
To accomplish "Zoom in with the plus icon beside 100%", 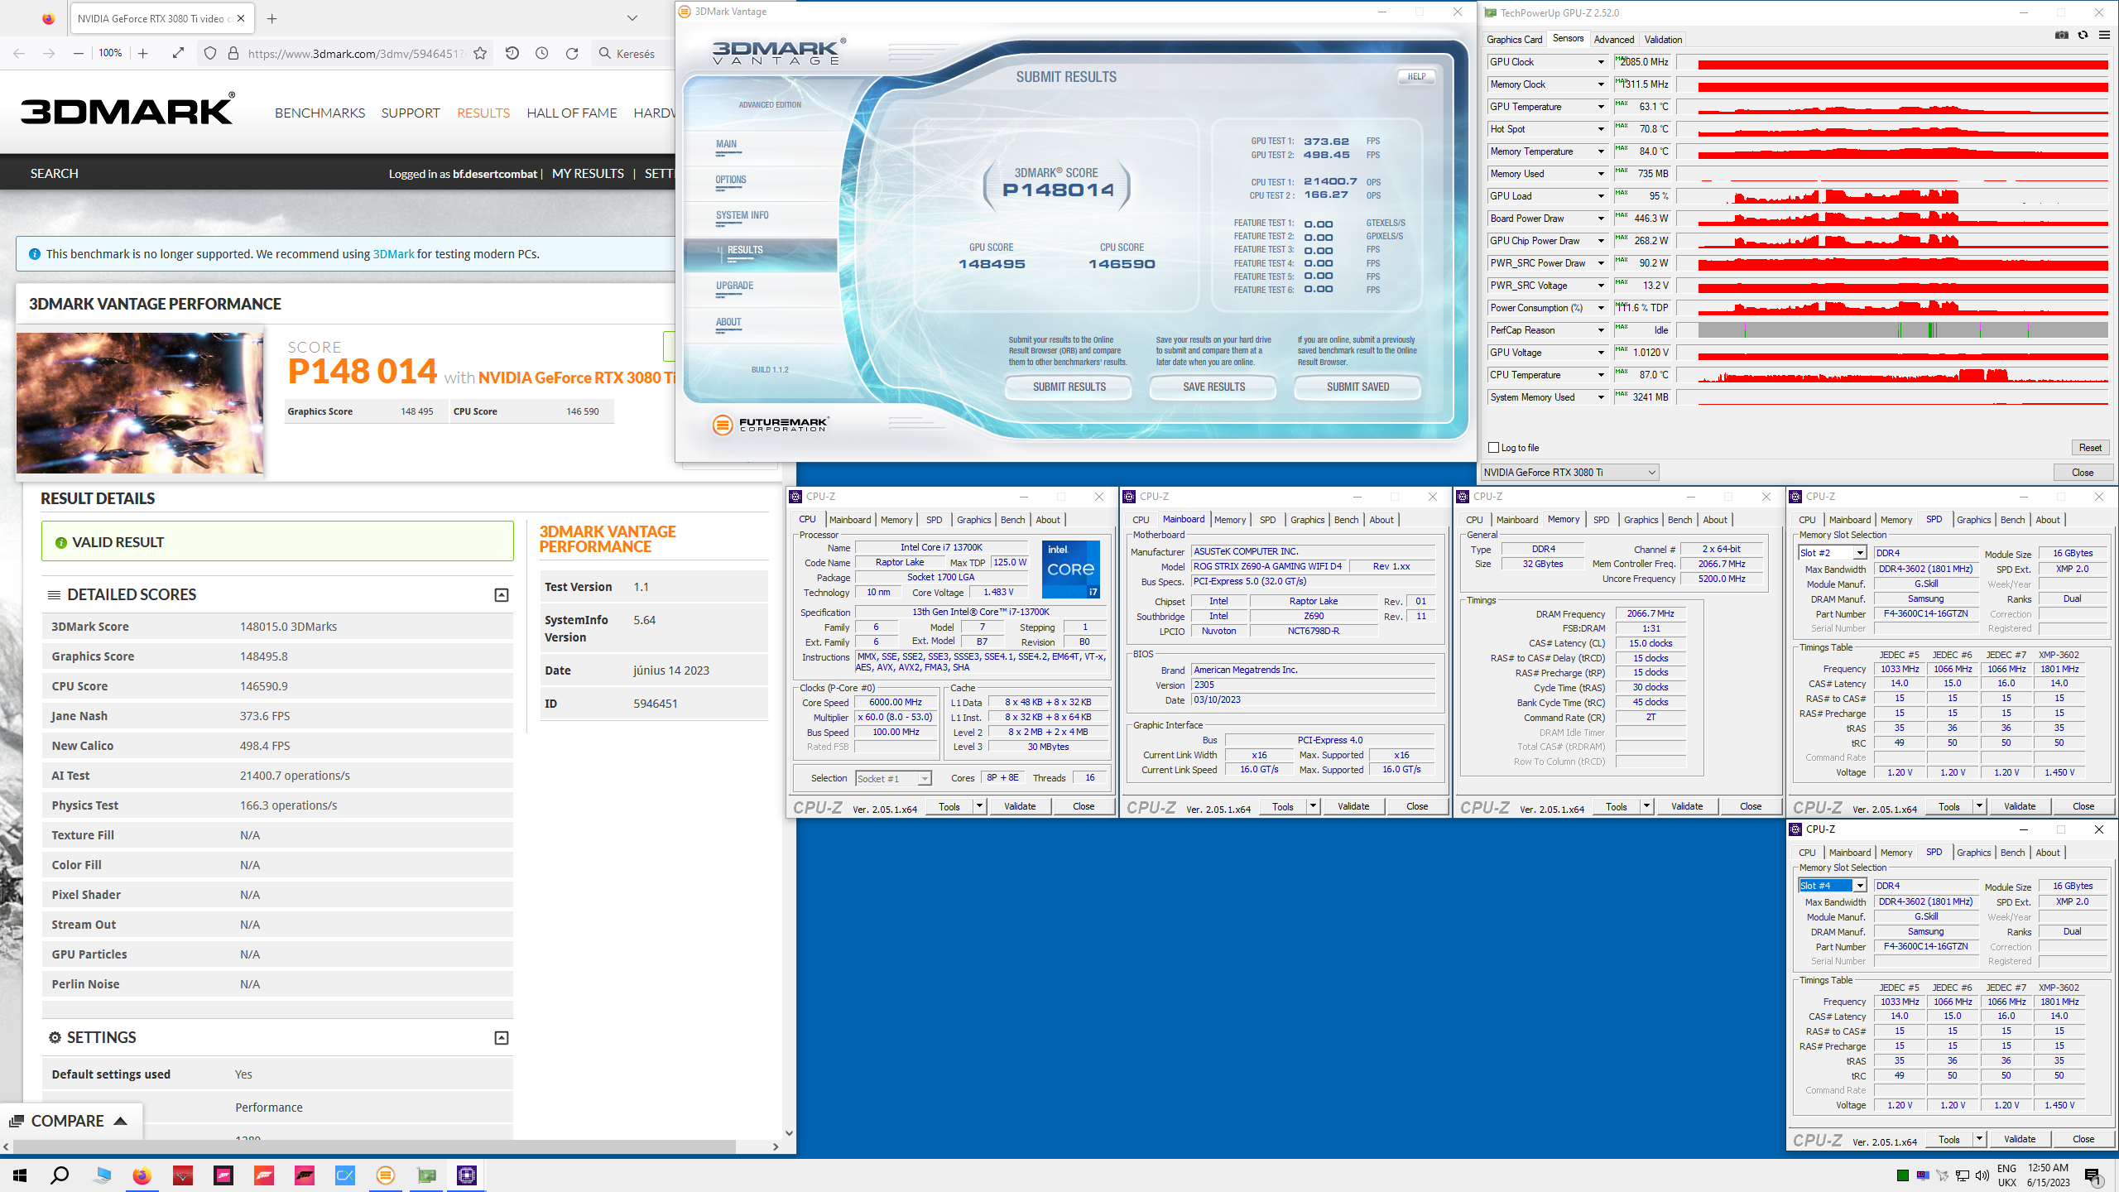I will [x=142, y=53].
